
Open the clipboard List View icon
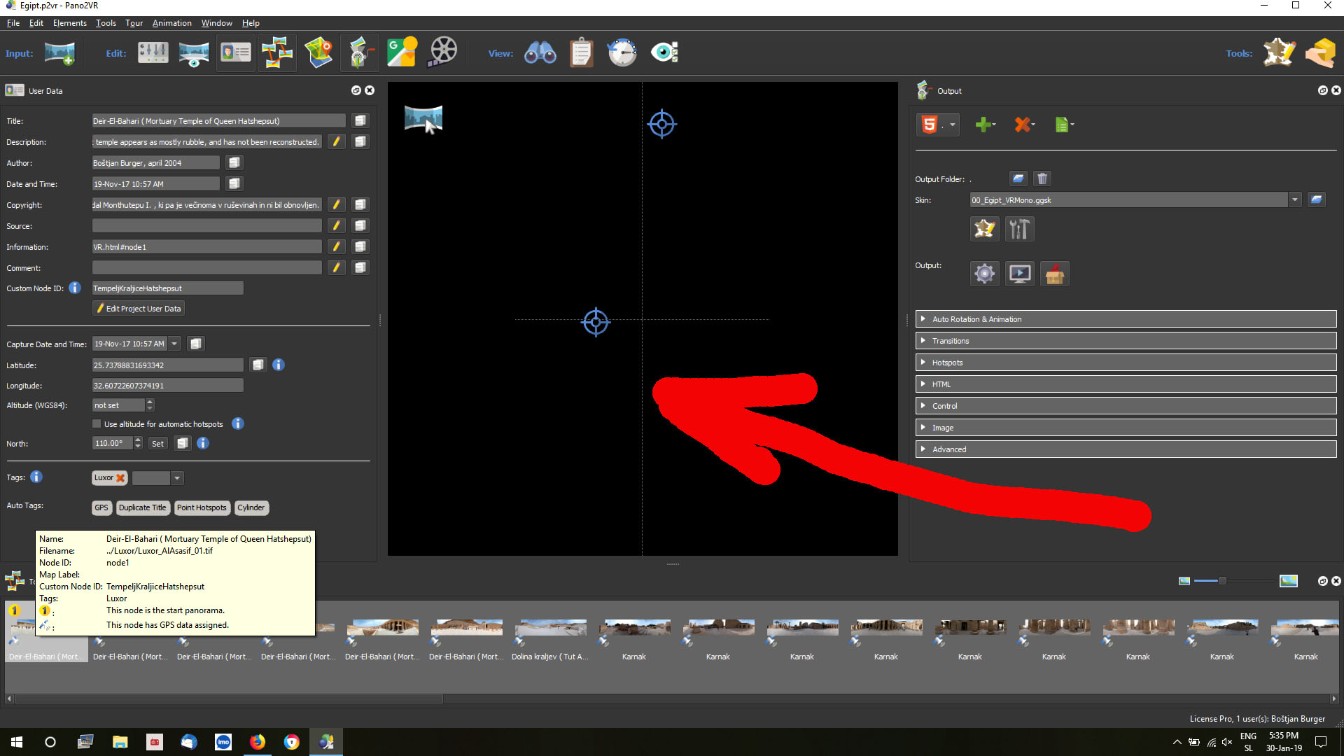[x=581, y=53]
